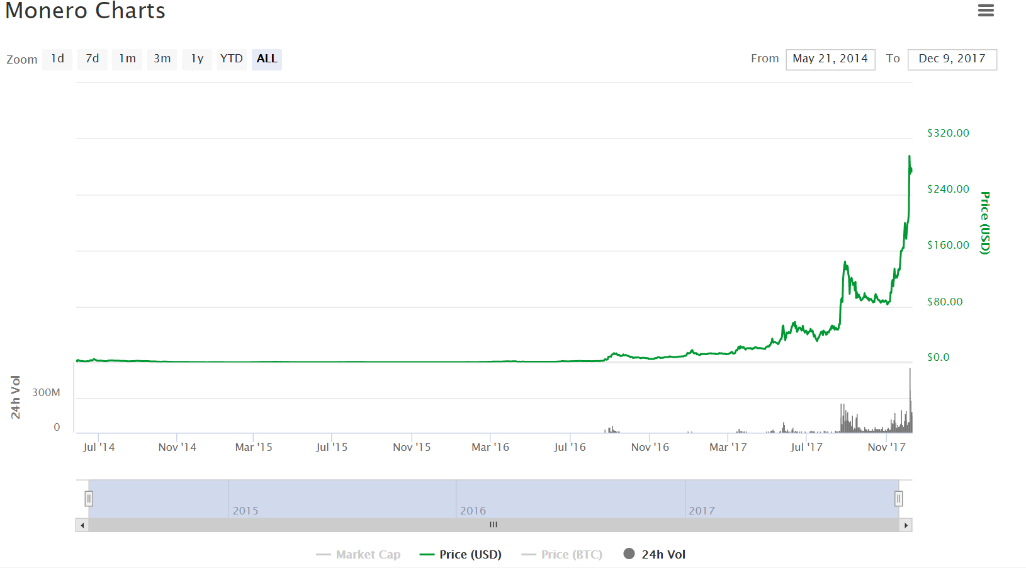
Task: Click the Monero Charts heading
Action: (86, 11)
